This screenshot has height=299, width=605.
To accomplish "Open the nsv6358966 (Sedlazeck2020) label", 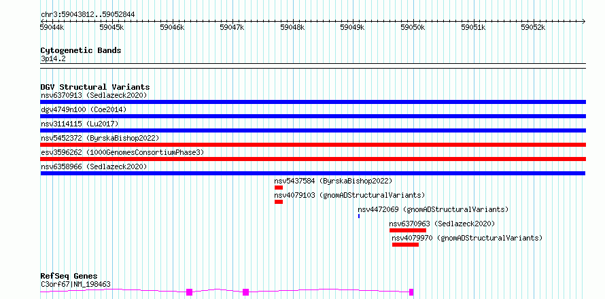I will click(x=94, y=166).
